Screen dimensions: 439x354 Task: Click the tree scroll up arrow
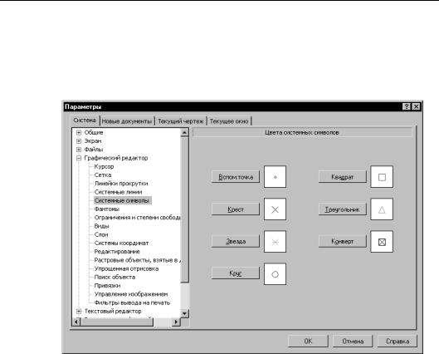click(x=184, y=132)
